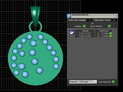Select the pendant bail in the viewport
This screenshot has height=92, width=123.
pos(35,15)
